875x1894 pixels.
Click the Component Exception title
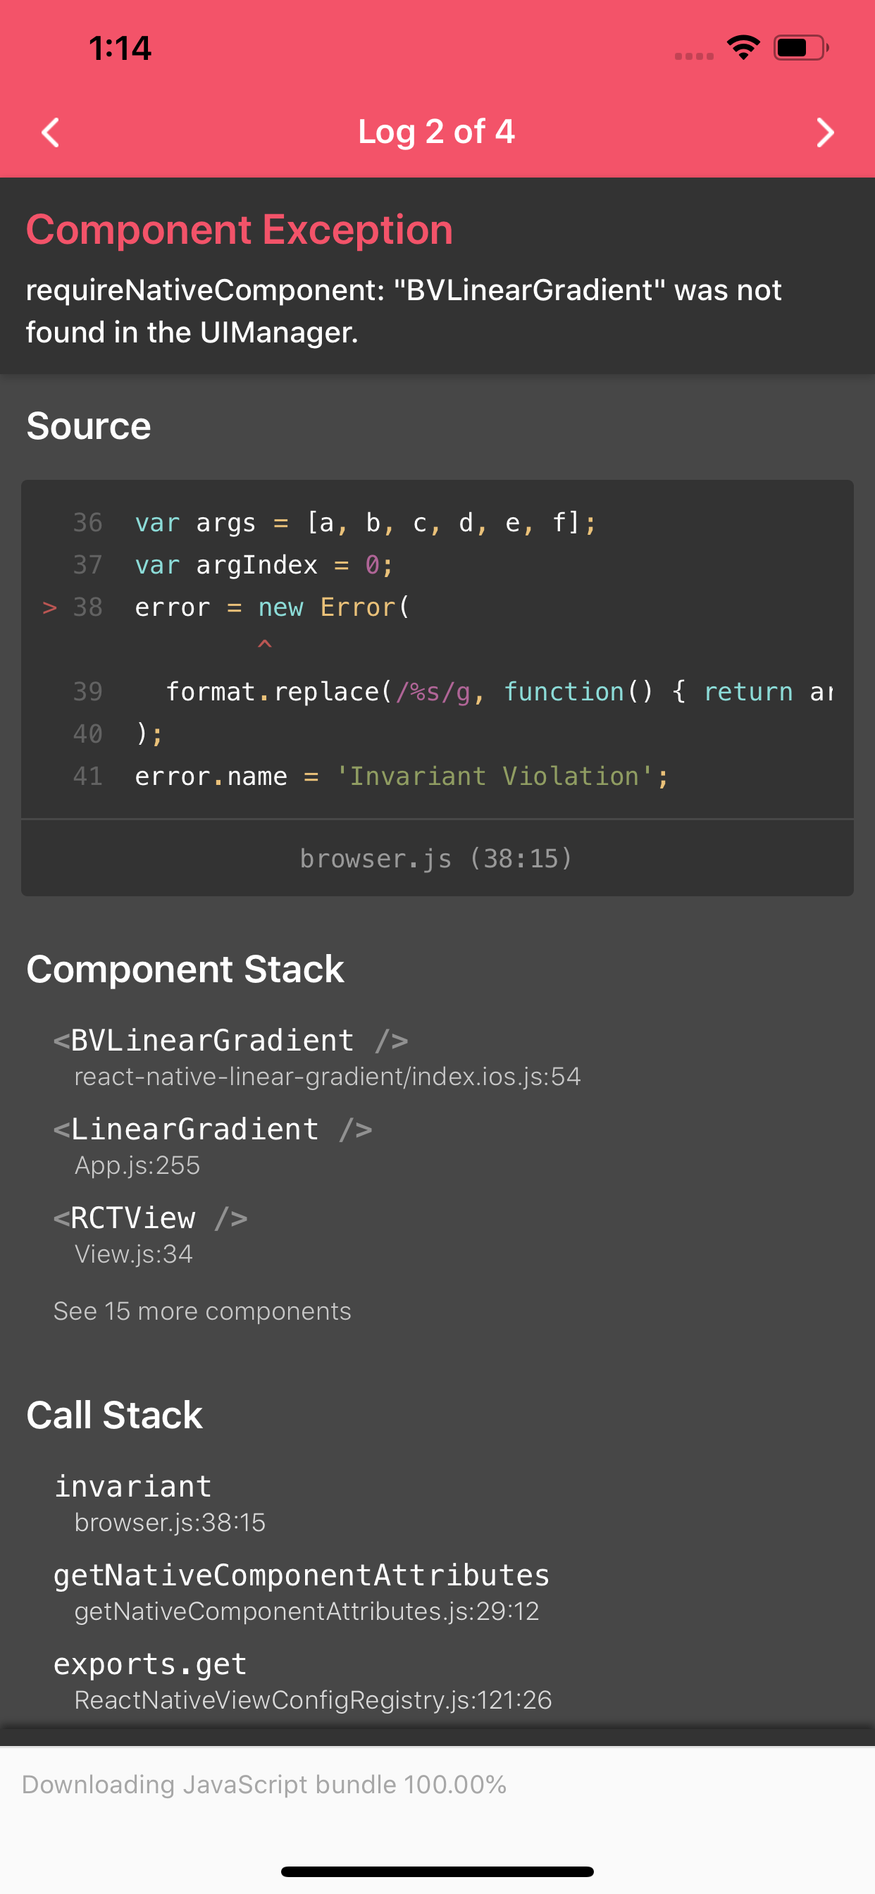(239, 230)
